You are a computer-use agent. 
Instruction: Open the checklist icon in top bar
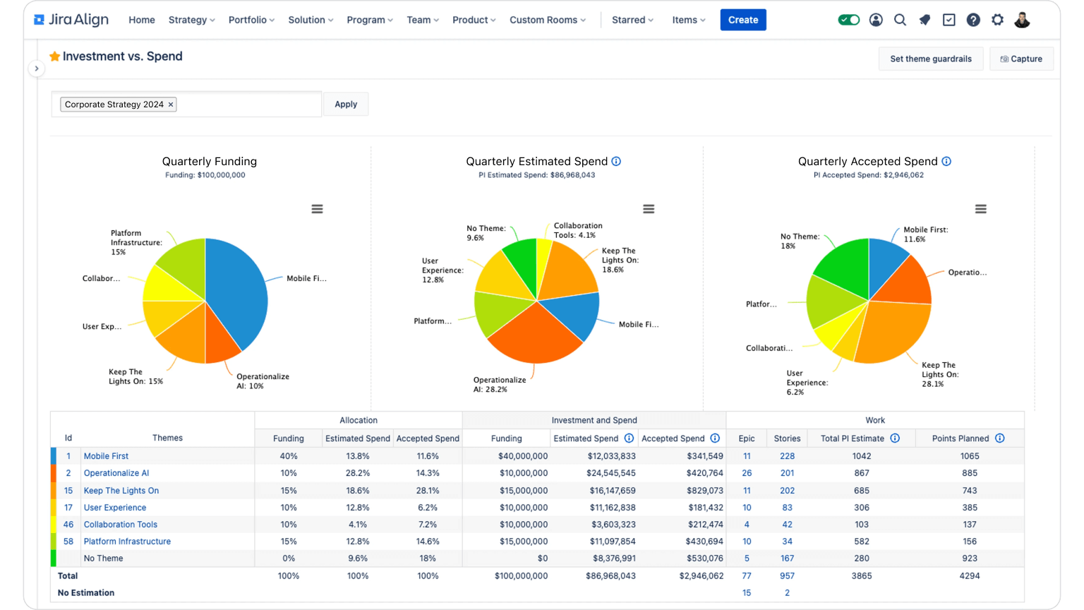949,20
